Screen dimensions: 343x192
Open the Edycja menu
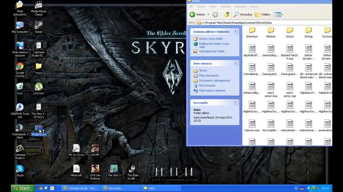(202, 6)
